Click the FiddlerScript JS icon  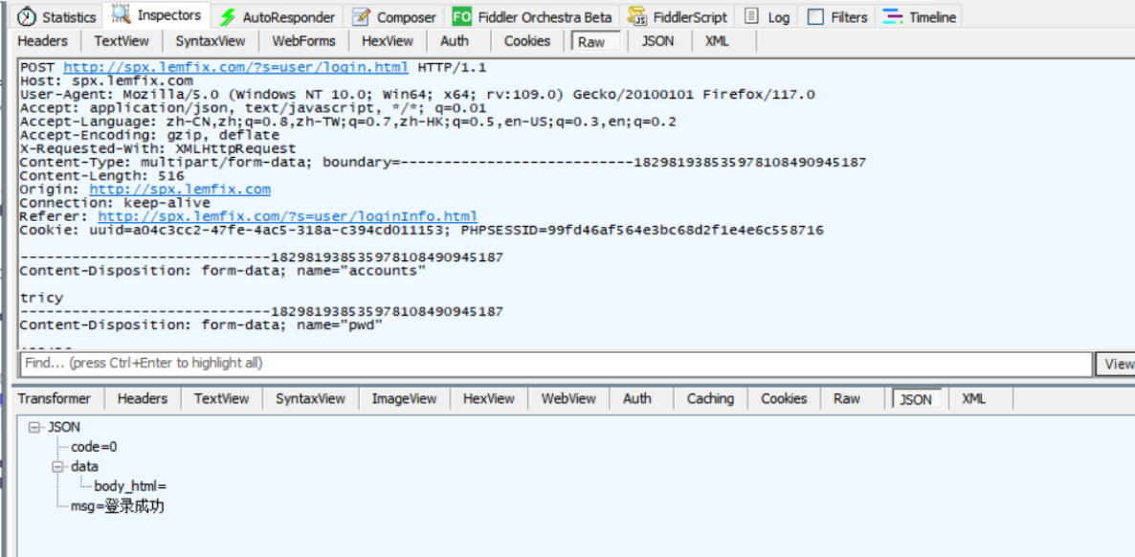[x=636, y=17]
